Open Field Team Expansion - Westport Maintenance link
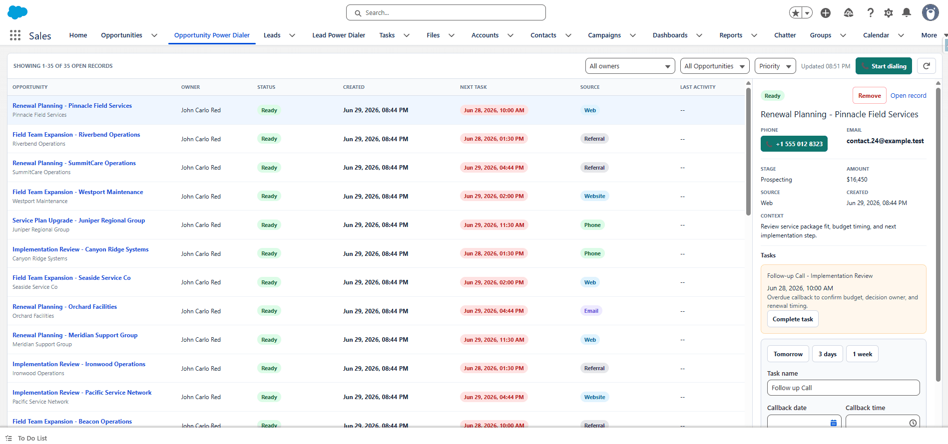The height and width of the screenshot is (444, 948). 77,192
